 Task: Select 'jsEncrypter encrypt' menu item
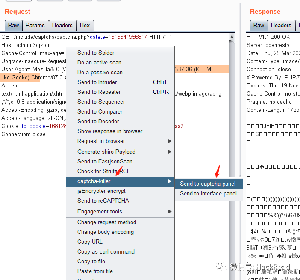(x=101, y=191)
